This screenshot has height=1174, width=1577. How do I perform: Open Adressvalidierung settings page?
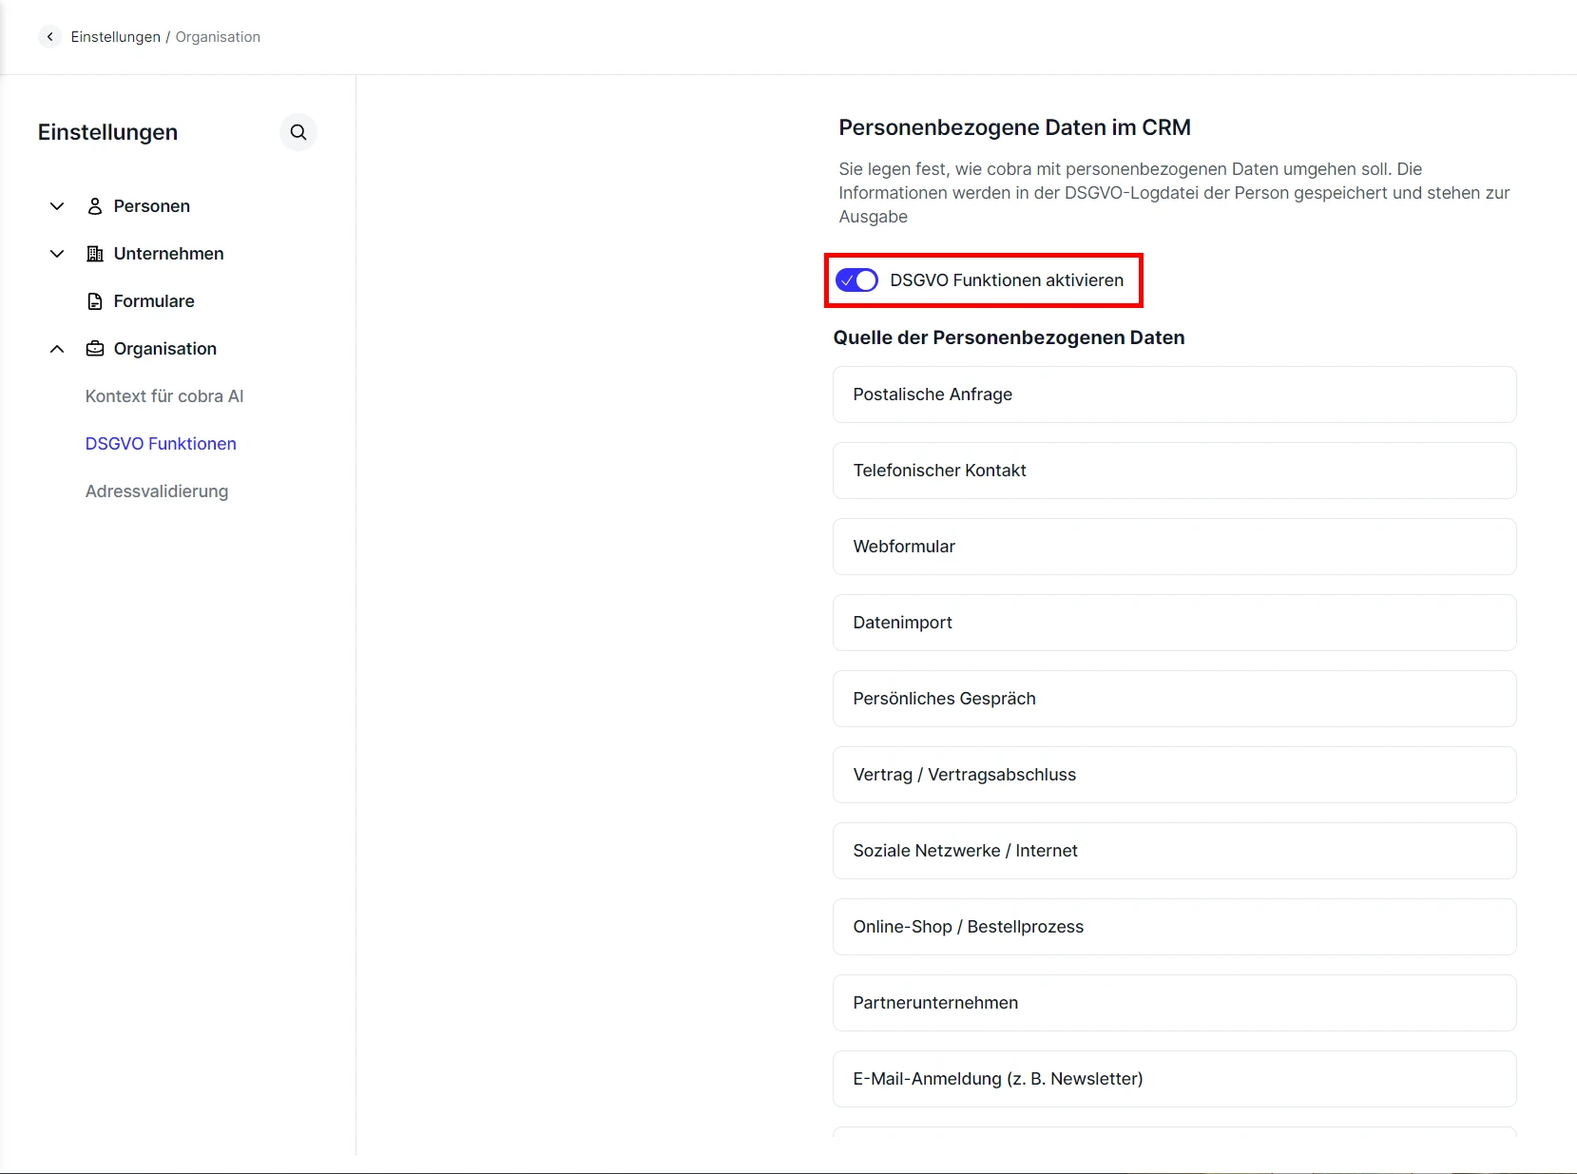157,491
